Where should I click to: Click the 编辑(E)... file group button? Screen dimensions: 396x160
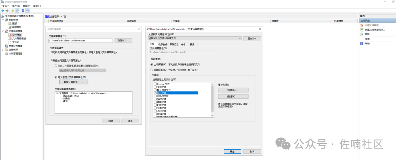click(x=233, y=97)
